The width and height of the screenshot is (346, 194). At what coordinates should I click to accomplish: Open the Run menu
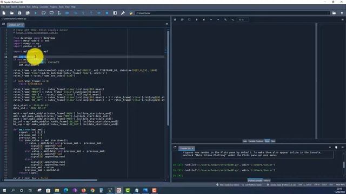29,7
